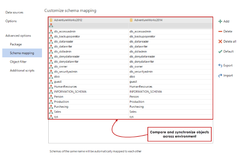Click schema icon next to db_accessadmin
Screen dimensions: 242x159
(x=51, y=31)
